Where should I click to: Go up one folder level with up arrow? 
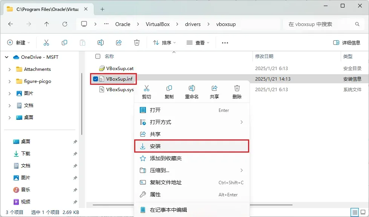(x=47, y=24)
